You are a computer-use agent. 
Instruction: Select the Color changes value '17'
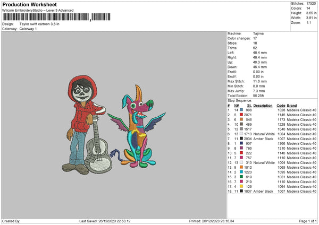click(255, 38)
